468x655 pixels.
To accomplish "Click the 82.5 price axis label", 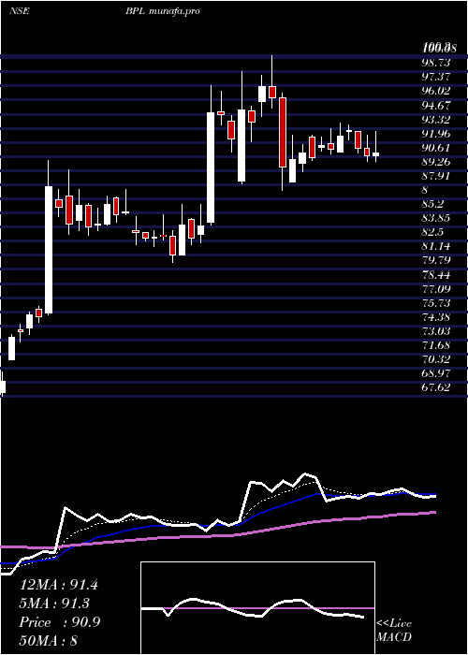I will tap(432, 232).
